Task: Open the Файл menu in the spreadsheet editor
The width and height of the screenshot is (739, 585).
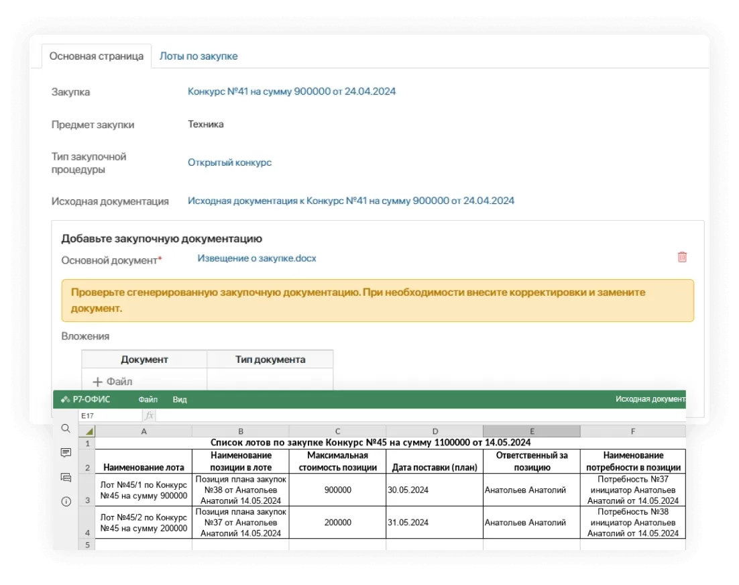Action: (x=148, y=399)
